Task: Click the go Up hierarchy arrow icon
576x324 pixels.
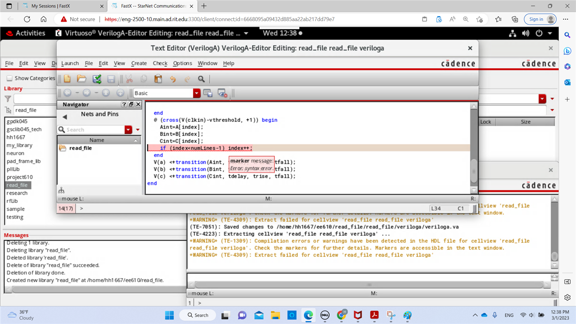Action: click(106, 93)
